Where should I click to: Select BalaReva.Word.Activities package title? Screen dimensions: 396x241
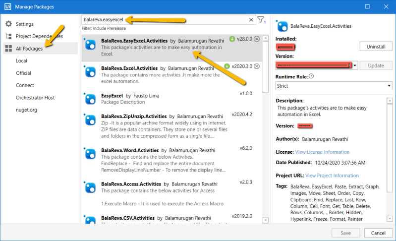click(x=130, y=150)
